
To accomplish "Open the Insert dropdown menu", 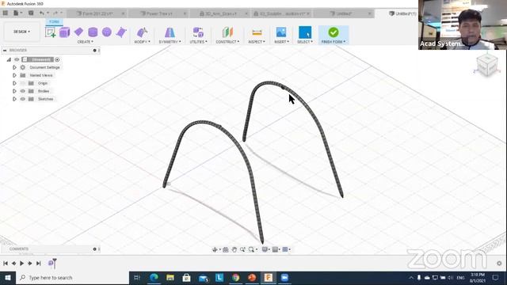I will 282,42.
